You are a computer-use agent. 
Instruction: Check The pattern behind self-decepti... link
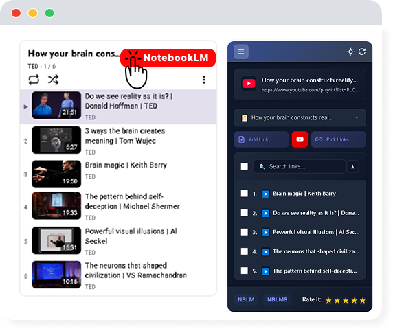pyautogui.click(x=245, y=271)
